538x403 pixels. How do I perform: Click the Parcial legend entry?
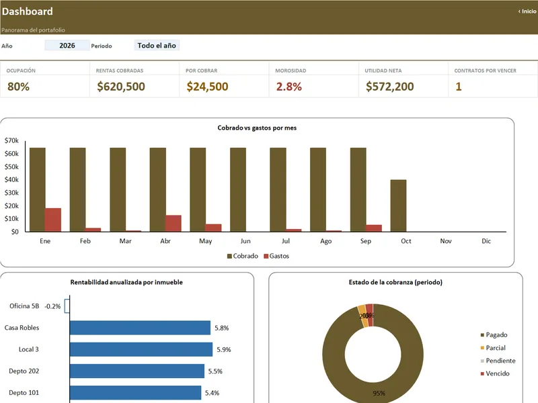tap(493, 348)
